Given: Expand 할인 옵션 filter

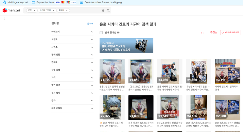Looking at the screenshot, I should tap(72, 85).
